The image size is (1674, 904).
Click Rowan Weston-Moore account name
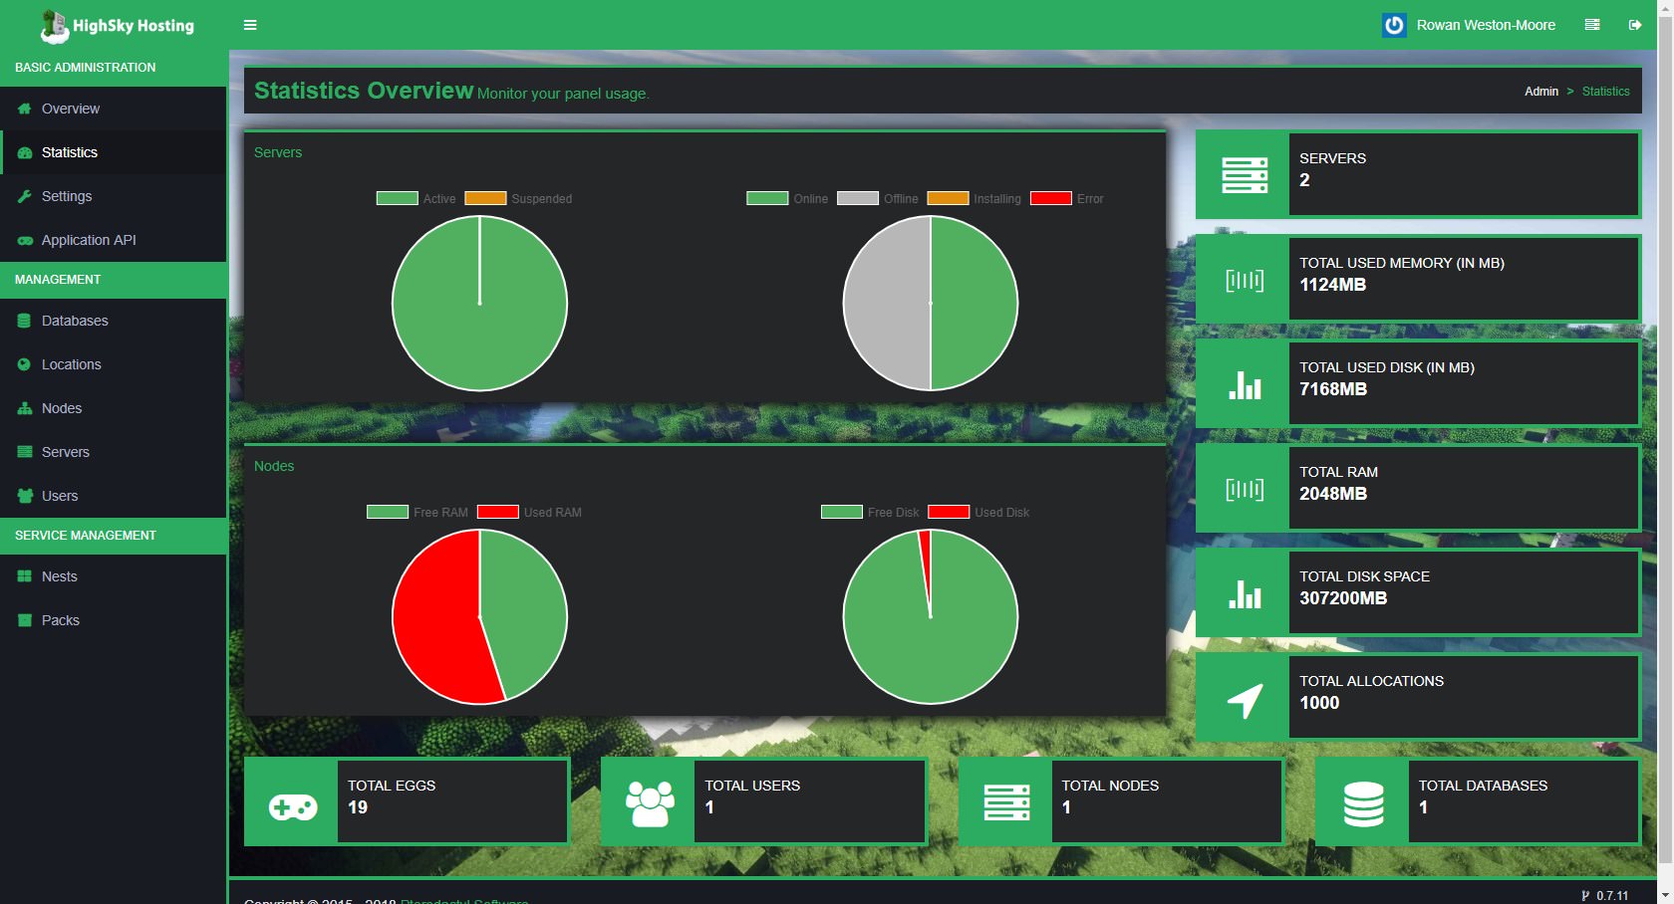[x=1486, y=25]
